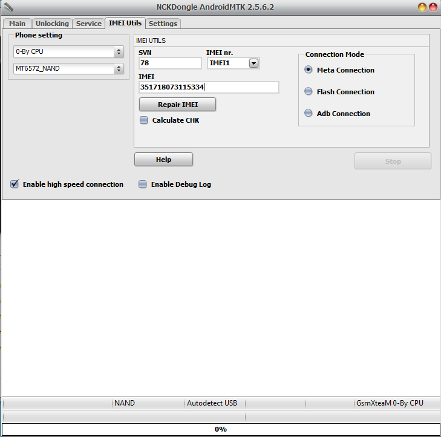Click GsmXteaM 0-By CPU status text

coord(390,403)
